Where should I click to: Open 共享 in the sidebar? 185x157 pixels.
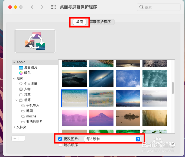(27, 95)
